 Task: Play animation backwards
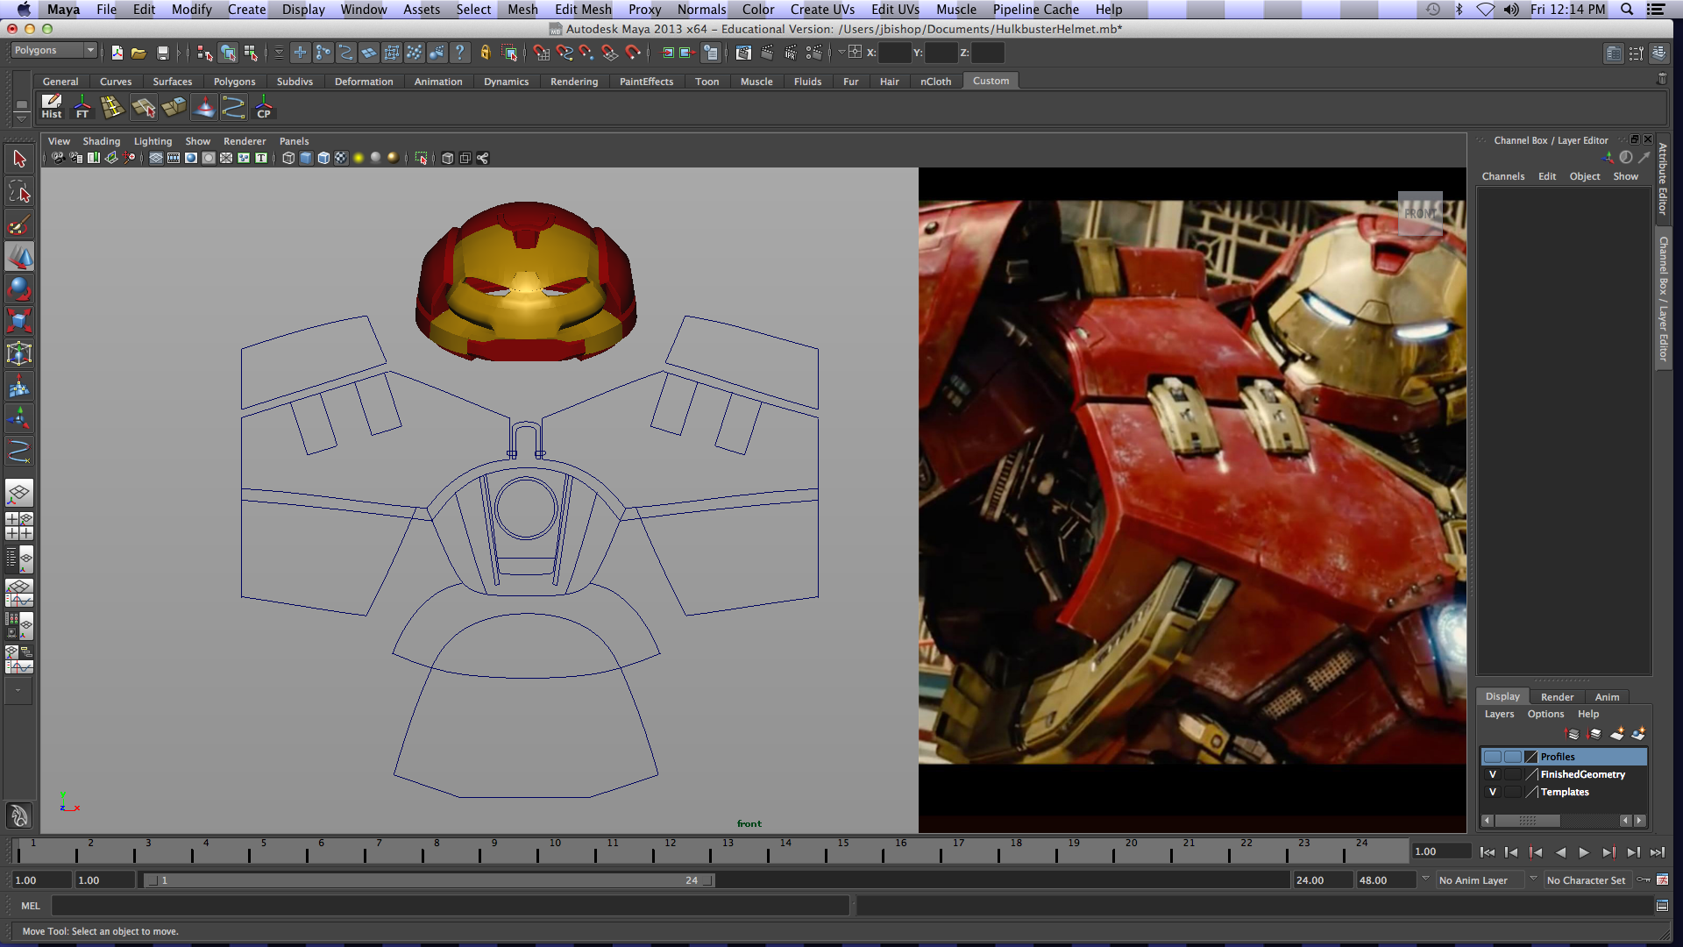pos(1560,852)
